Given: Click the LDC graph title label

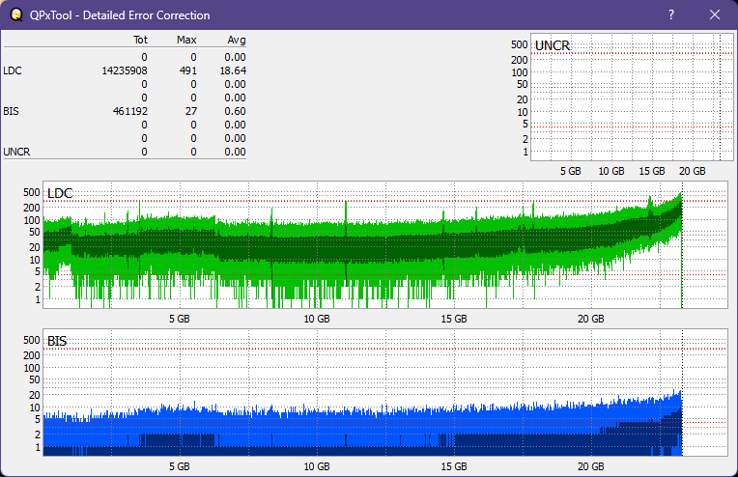Looking at the screenshot, I should click(60, 193).
